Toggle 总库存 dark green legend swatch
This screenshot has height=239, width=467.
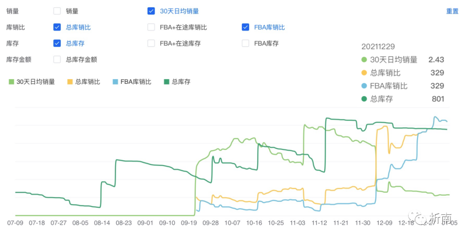pos(167,82)
